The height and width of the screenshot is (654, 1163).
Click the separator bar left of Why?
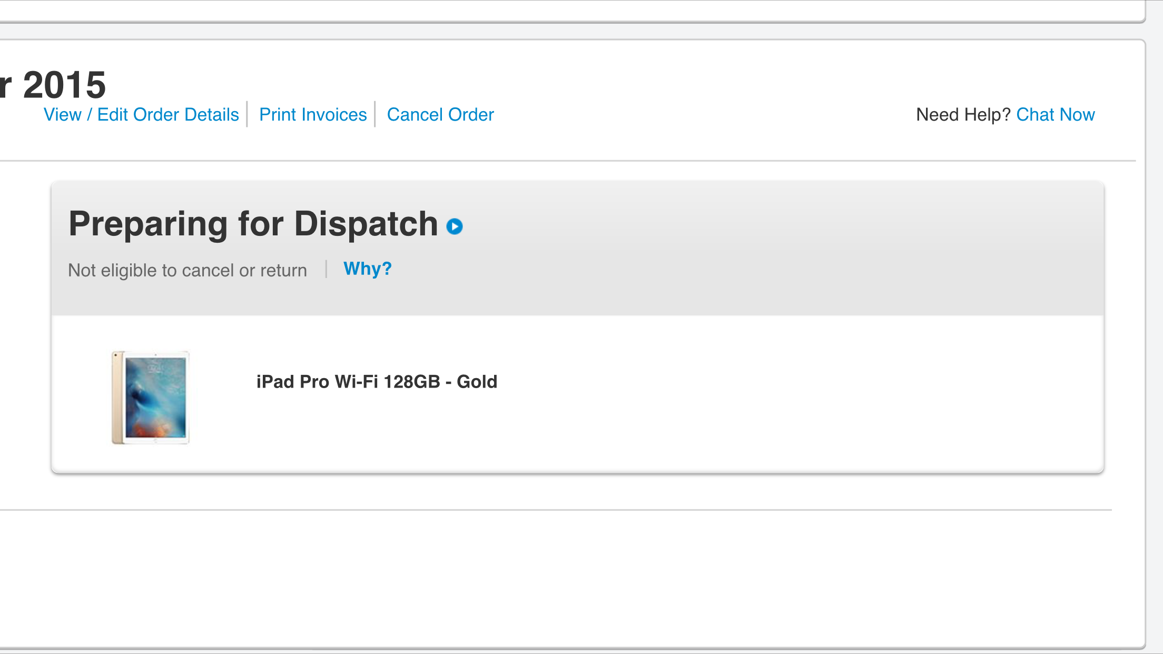tap(327, 269)
